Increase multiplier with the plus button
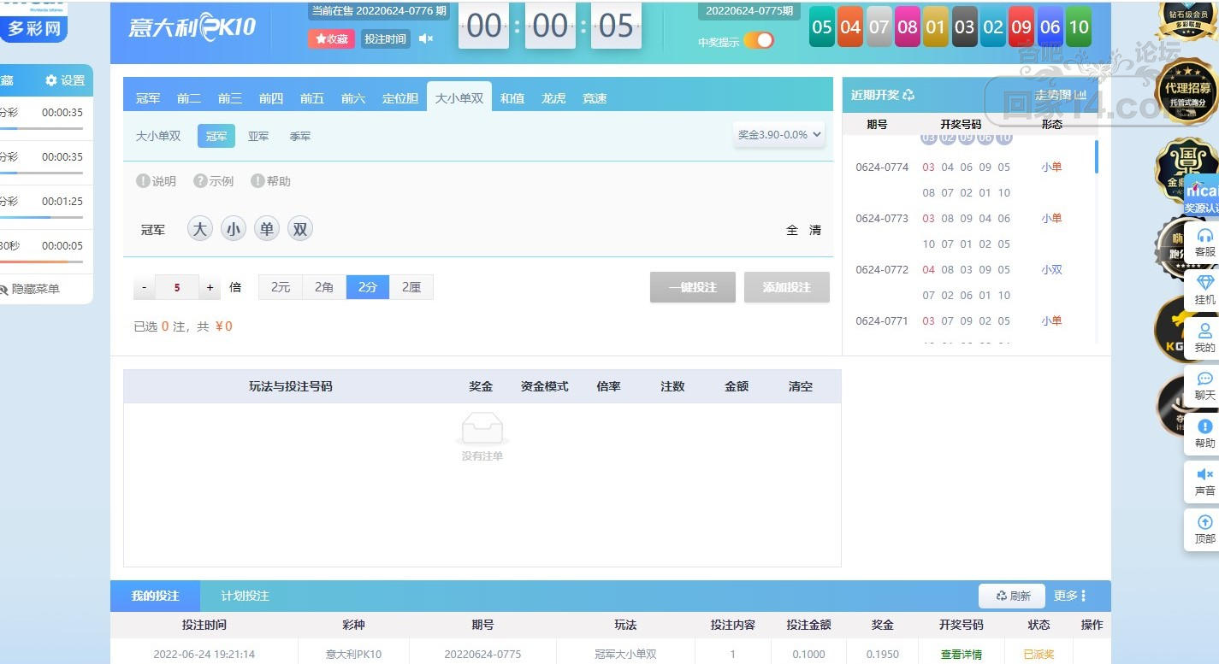This screenshot has width=1219, height=664. point(210,287)
